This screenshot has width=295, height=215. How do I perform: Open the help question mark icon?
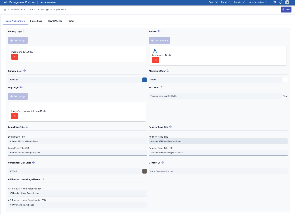[x=274, y=2]
